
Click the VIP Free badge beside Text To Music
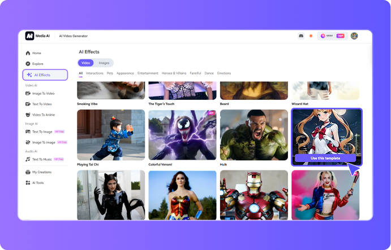click(x=59, y=159)
